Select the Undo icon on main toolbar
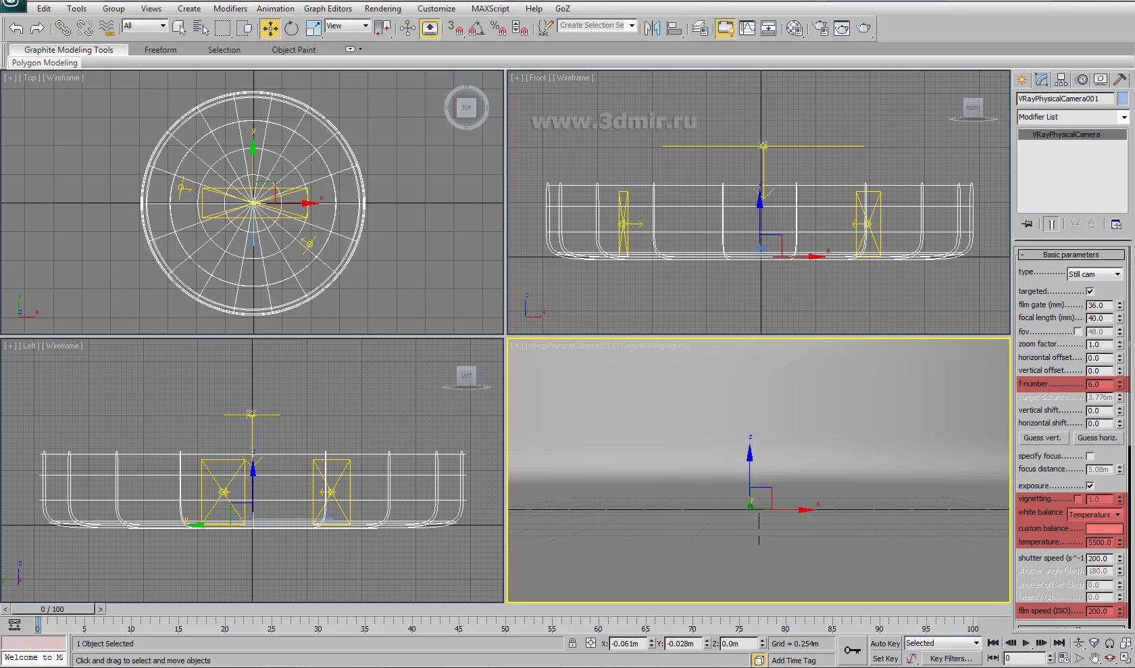The image size is (1135, 668). tap(15, 28)
